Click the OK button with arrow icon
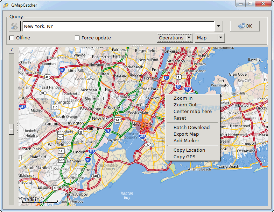274x212 pixels. [x=245, y=26]
